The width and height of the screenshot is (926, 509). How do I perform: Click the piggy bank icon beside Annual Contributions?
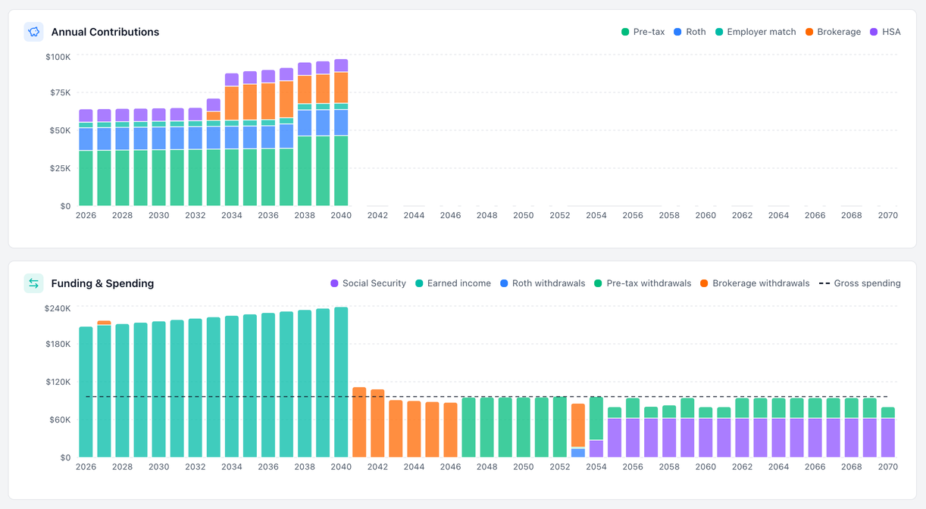[33, 32]
